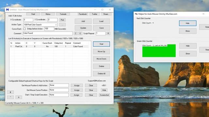209x117 pixels.
Task: Click the Update action button
Action: (x=83, y=28)
